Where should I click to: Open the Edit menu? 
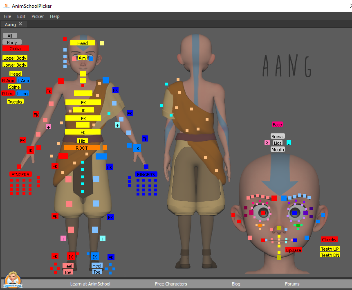pos(21,16)
